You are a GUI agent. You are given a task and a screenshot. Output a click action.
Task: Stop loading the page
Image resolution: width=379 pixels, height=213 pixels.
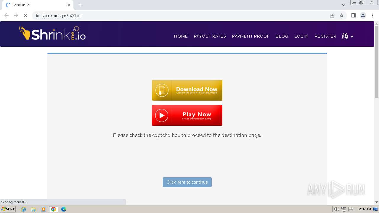(25, 15)
